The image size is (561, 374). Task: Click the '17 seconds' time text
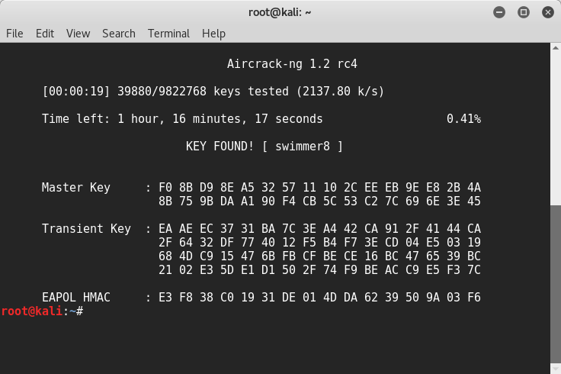point(289,119)
